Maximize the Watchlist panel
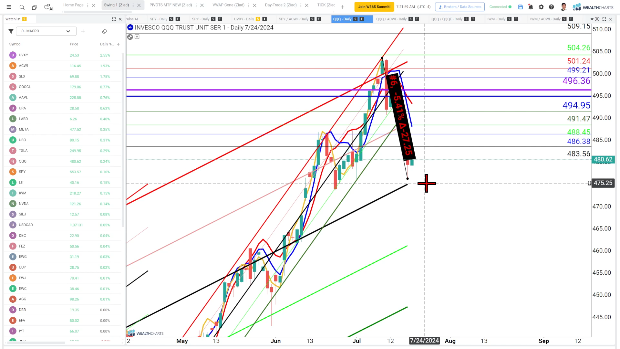This screenshot has height=349, width=620. pyautogui.click(x=114, y=19)
